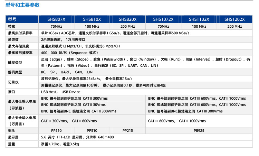Viewport: 259px width, 156px height.
Task: Select the SHS1102X column header
Action: click(x=199, y=19)
